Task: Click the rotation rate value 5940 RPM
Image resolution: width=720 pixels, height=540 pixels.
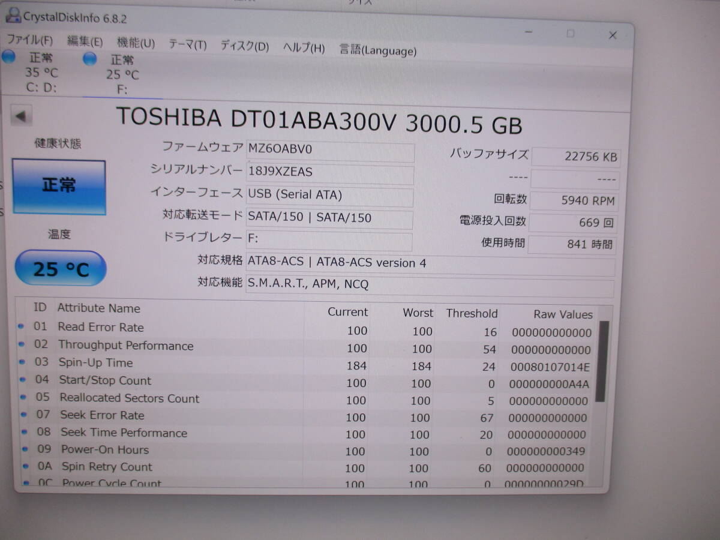Action: point(574,201)
